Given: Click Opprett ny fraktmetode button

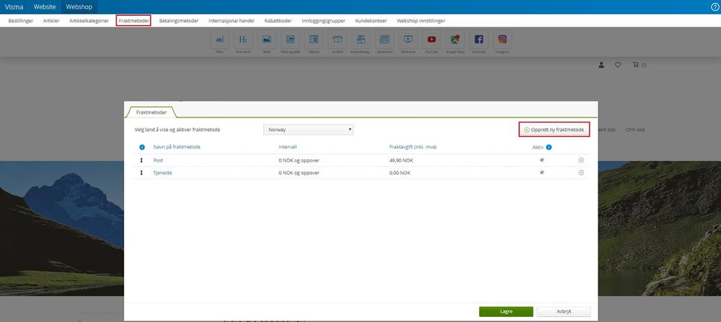Looking at the screenshot, I should coord(554,130).
